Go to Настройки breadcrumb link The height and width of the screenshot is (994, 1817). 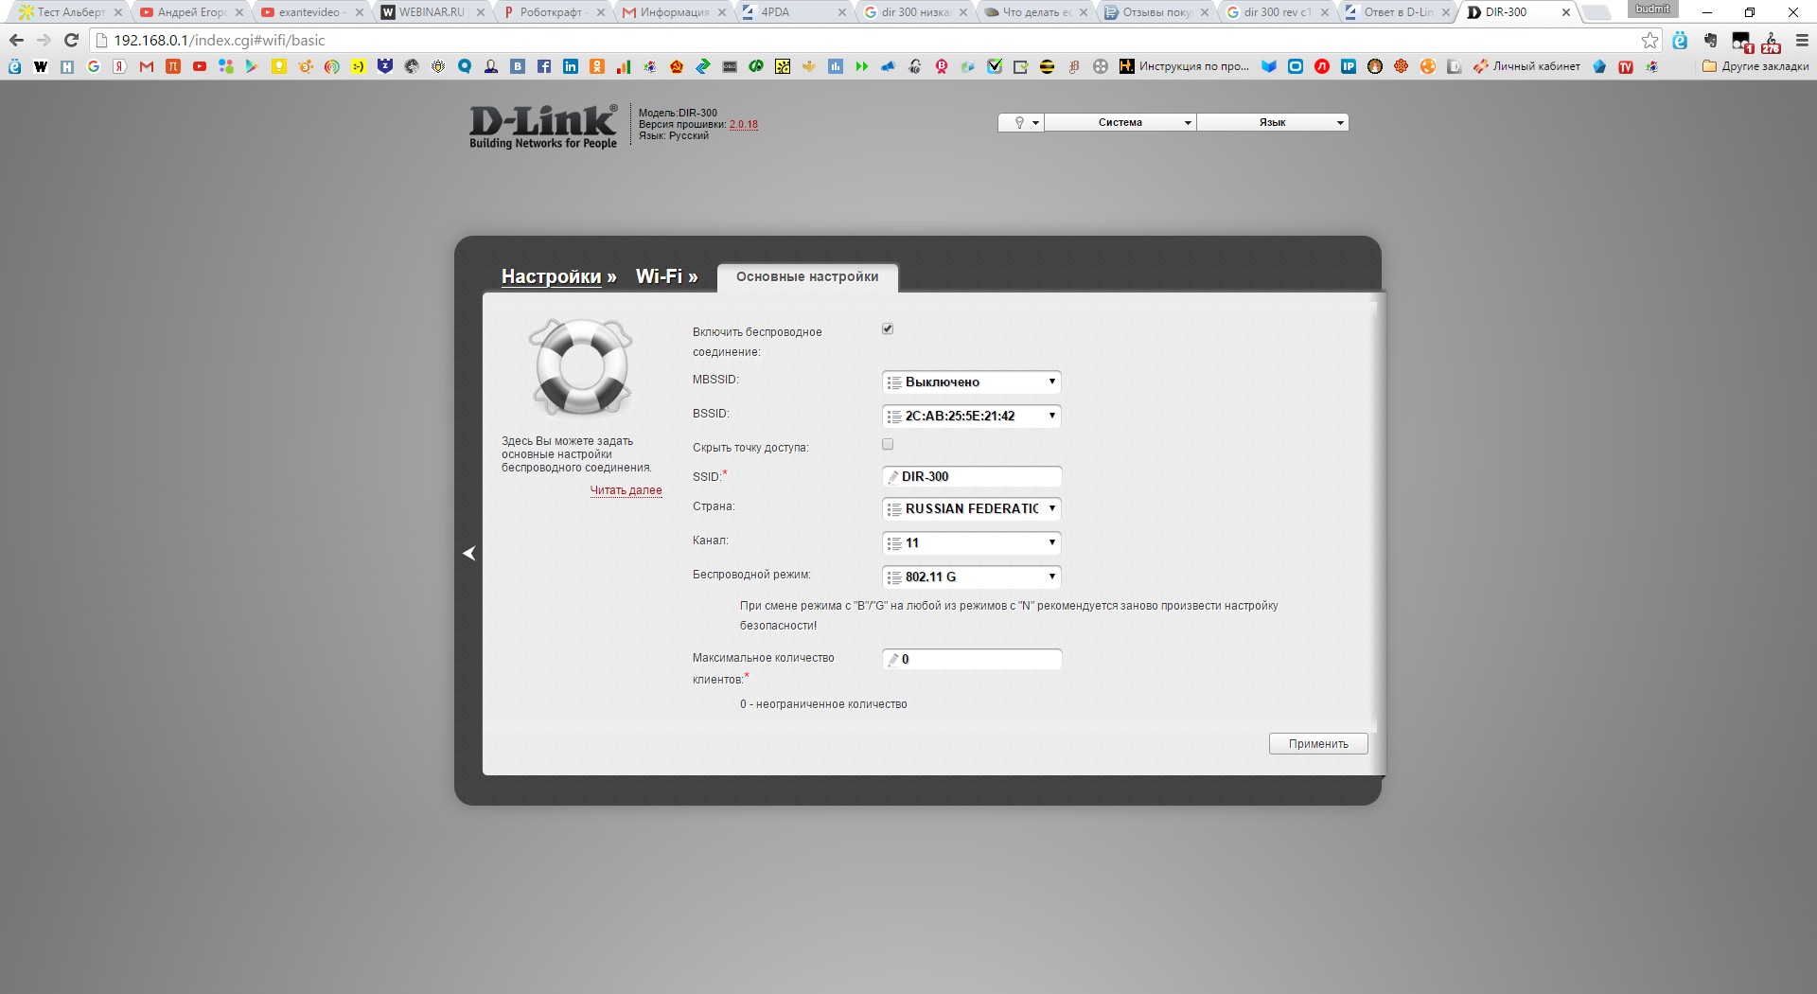[552, 276]
